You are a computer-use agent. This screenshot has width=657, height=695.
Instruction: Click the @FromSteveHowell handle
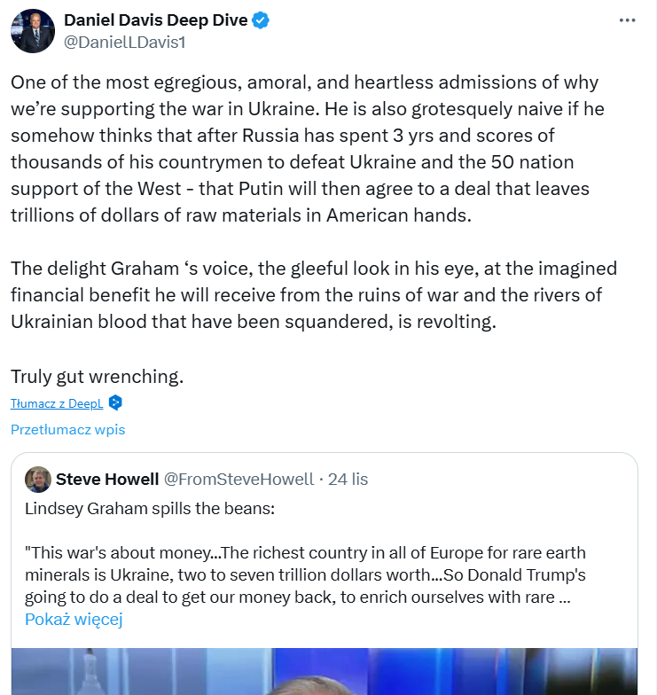point(239,479)
